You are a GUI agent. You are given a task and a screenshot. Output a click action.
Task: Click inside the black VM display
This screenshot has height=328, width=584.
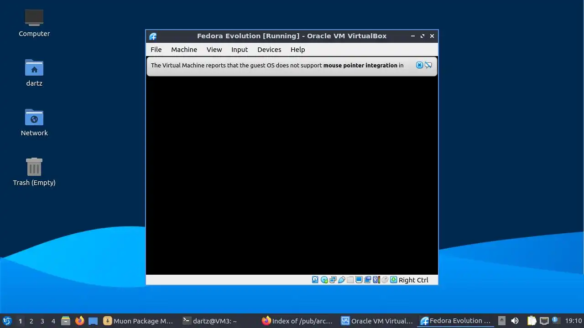pyautogui.click(x=292, y=175)
